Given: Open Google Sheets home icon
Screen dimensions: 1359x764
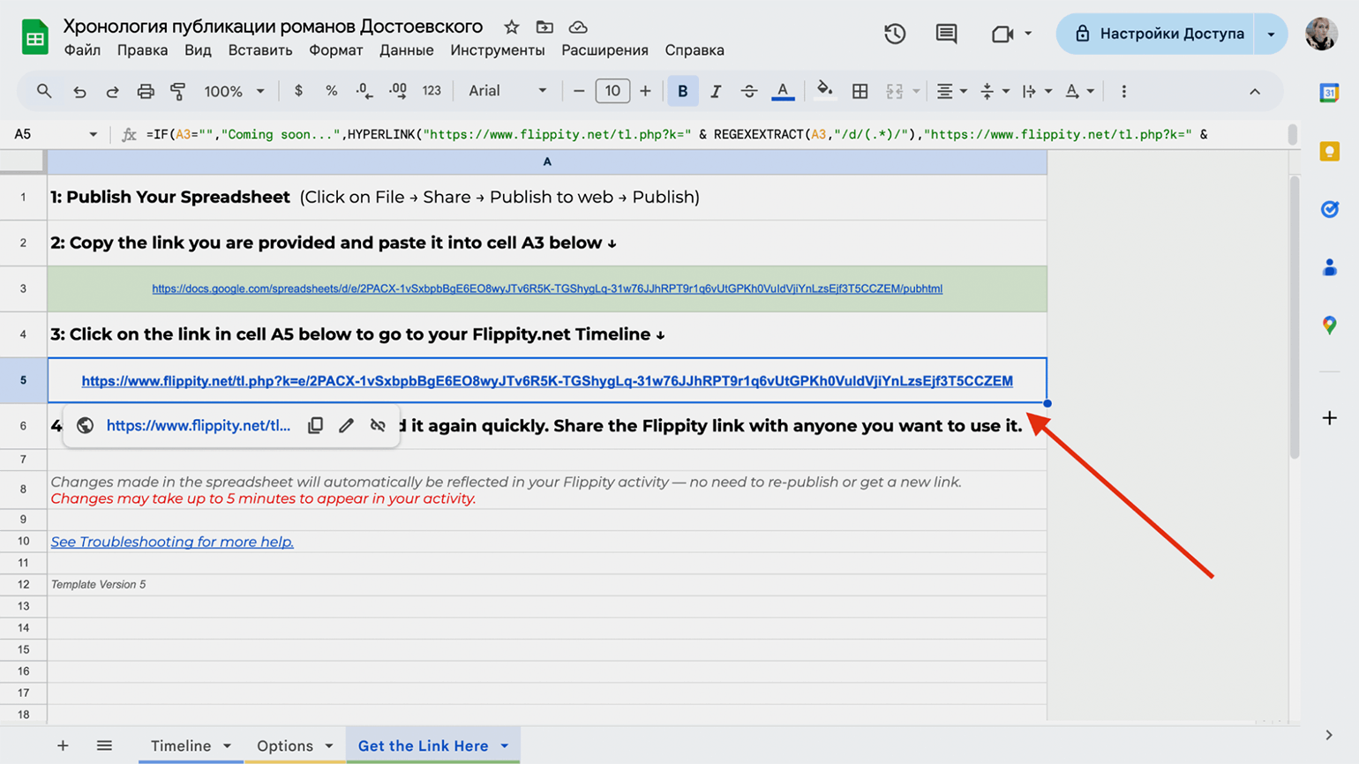Looking at the screenshot, I should (34, 37).
